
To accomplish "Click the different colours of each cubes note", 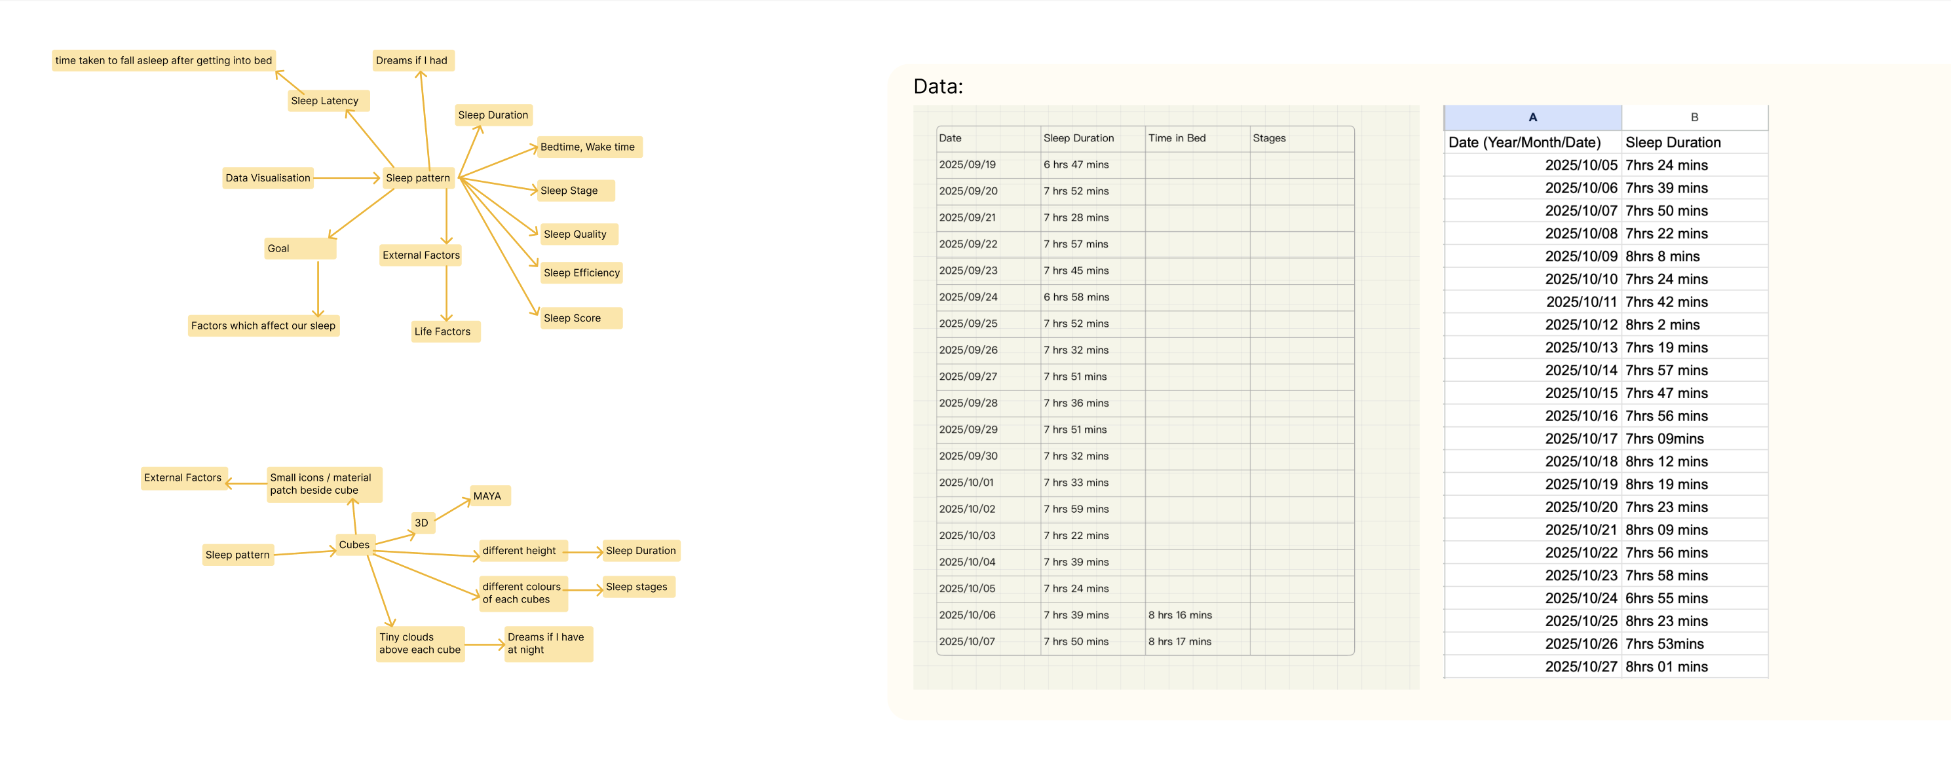I will [x=523, y=592].
